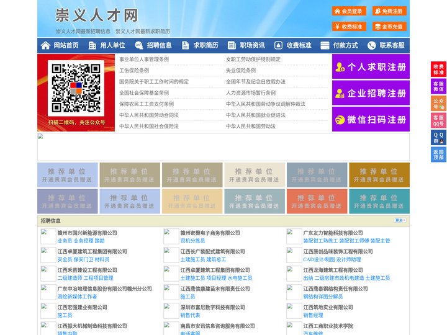The width and height of the screenshot is (447, 335).
Task: Click the 个人求职注册 purple banner
Action: (371, 66)
